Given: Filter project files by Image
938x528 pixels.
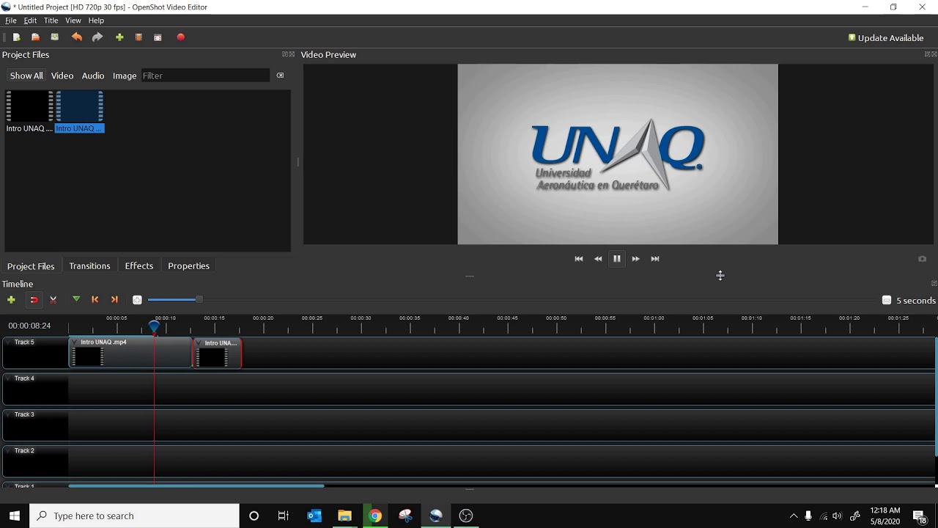Looking at the screenshot, I should pyautogui.click(x=125, y=76).
